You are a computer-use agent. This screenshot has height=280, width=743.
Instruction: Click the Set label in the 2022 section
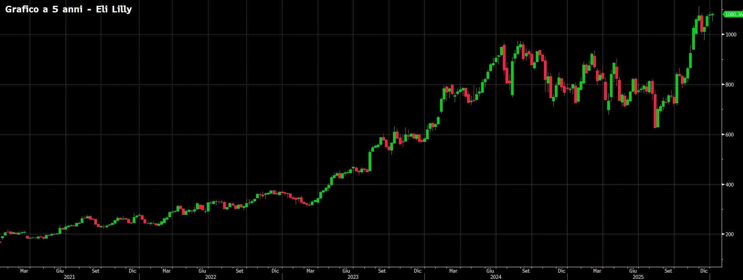[x=239, y=271]
